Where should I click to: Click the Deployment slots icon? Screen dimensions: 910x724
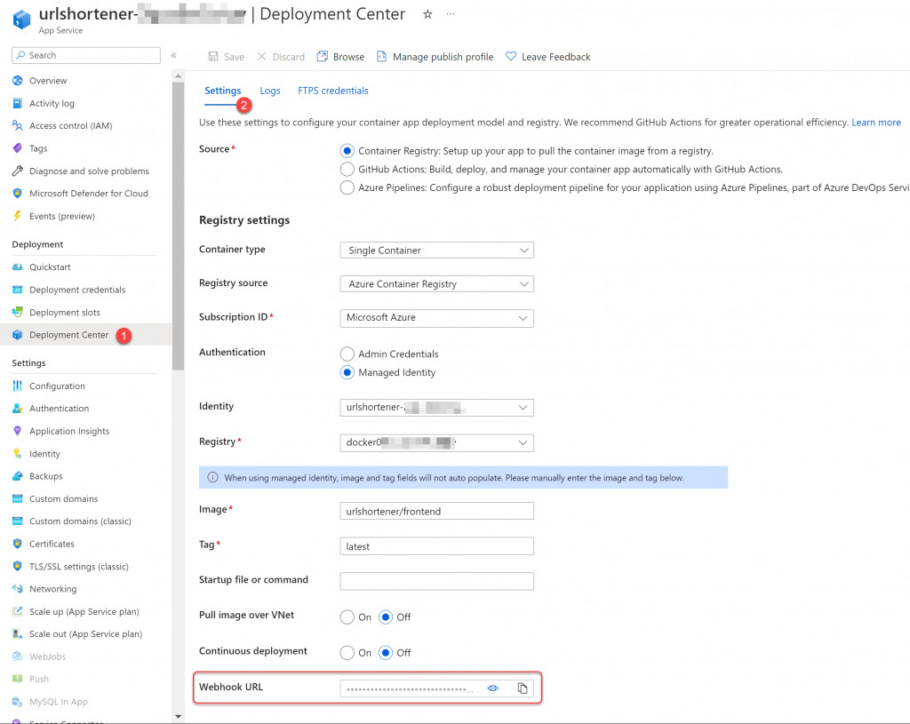pos(18,312)
